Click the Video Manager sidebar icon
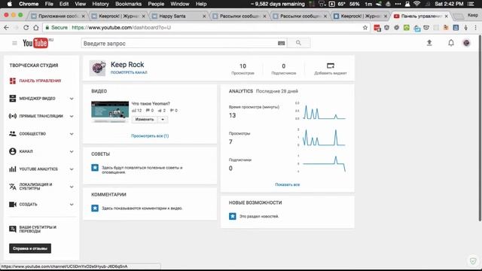482x271 pixels. point(13,99)
